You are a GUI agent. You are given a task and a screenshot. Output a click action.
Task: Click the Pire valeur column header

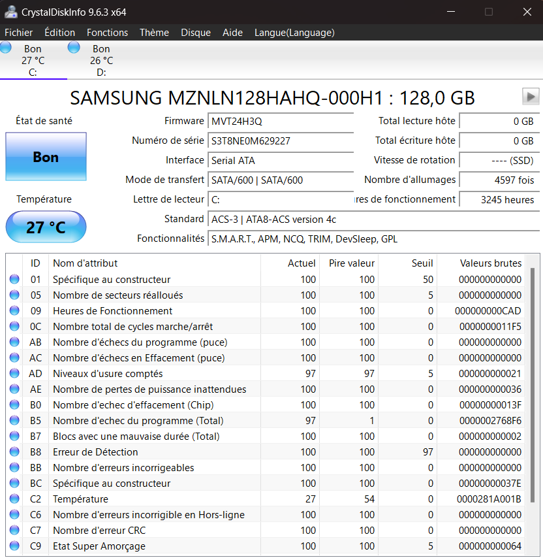(349, 263)
